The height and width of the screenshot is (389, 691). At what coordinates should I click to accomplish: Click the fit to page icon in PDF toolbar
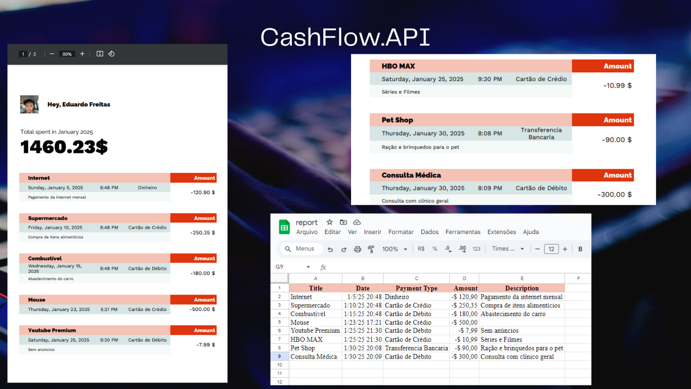pos(100,54)
